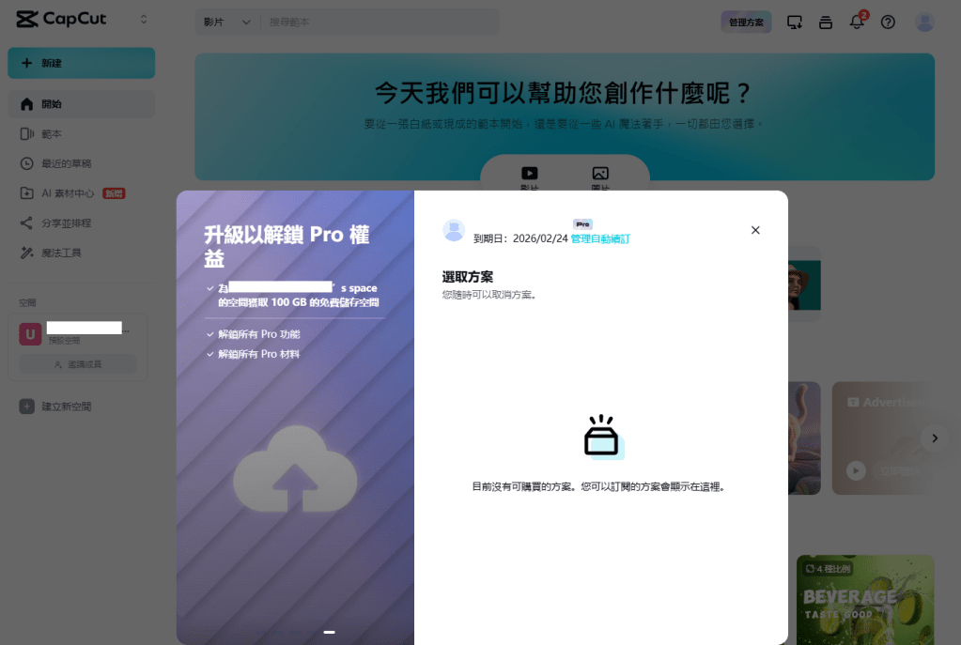The width and height of the screenshot is (961, 645).
Task: Click the 管理自動續訂 link
Action: (600, 239)
